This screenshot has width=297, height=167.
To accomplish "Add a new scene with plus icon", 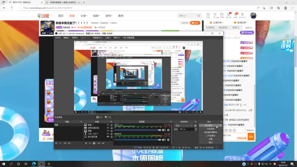I will coord(56,143).
